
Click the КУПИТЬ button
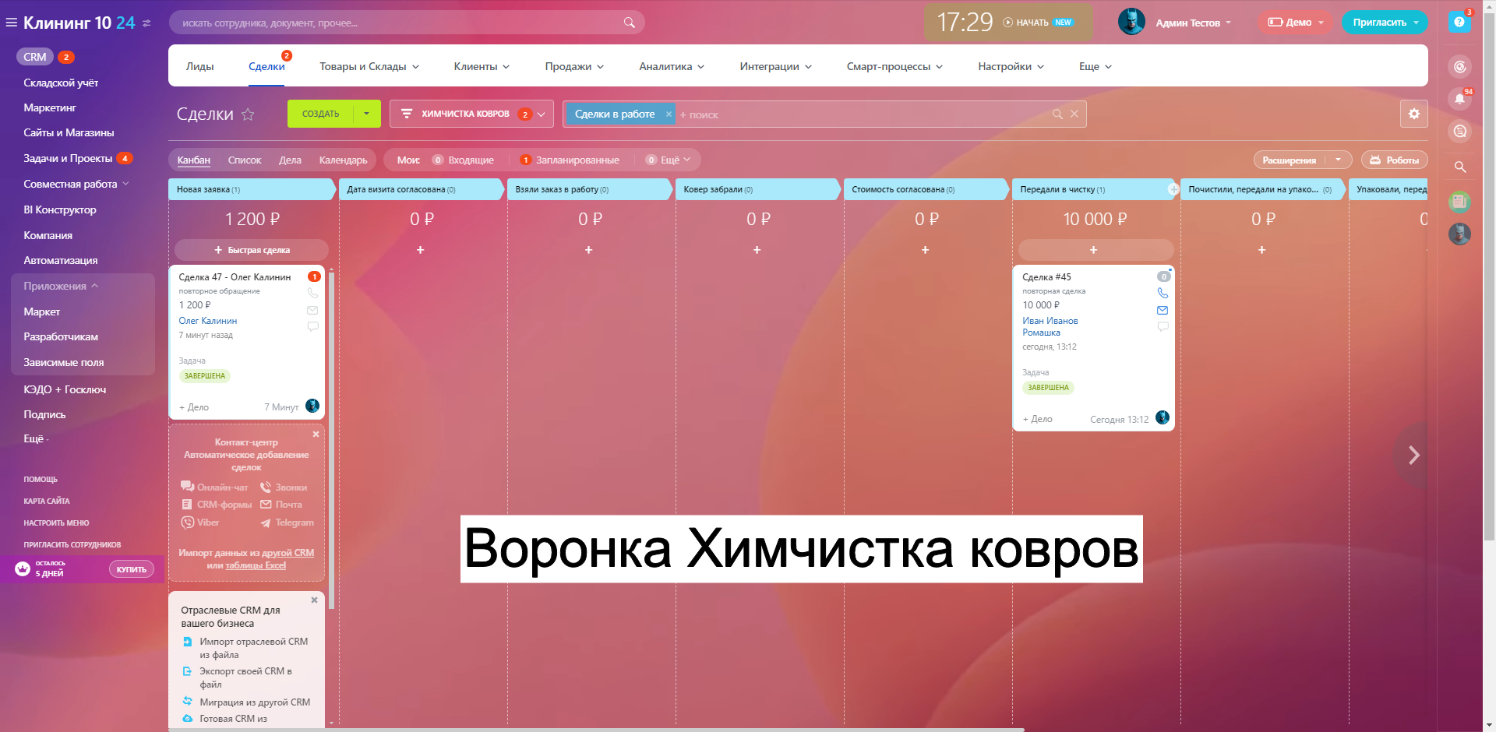pos(131,569)
